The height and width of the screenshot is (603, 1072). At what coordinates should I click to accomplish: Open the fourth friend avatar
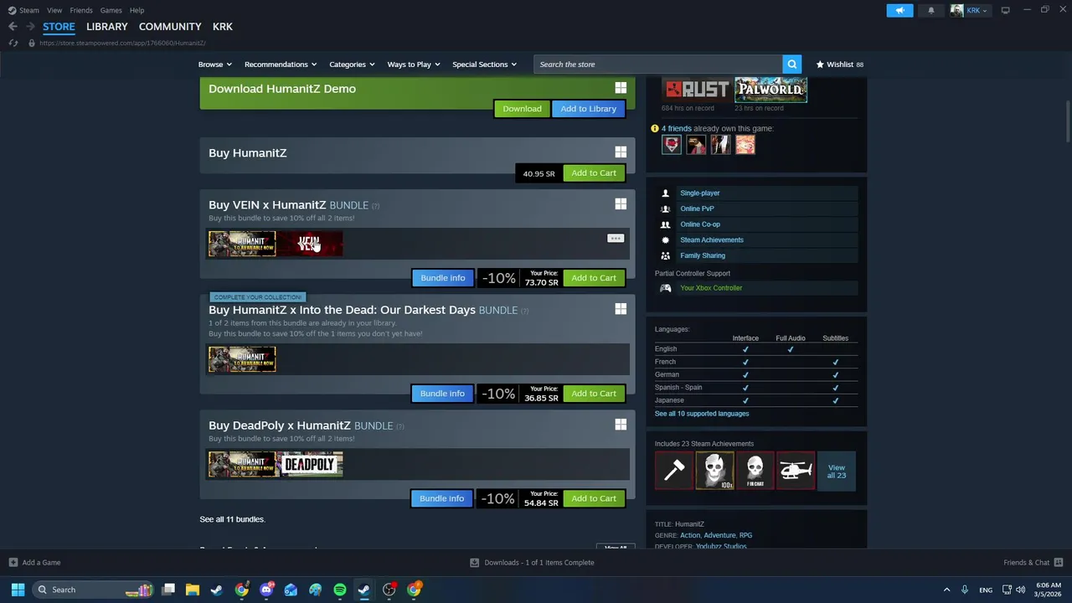click(x=745, y=145)
